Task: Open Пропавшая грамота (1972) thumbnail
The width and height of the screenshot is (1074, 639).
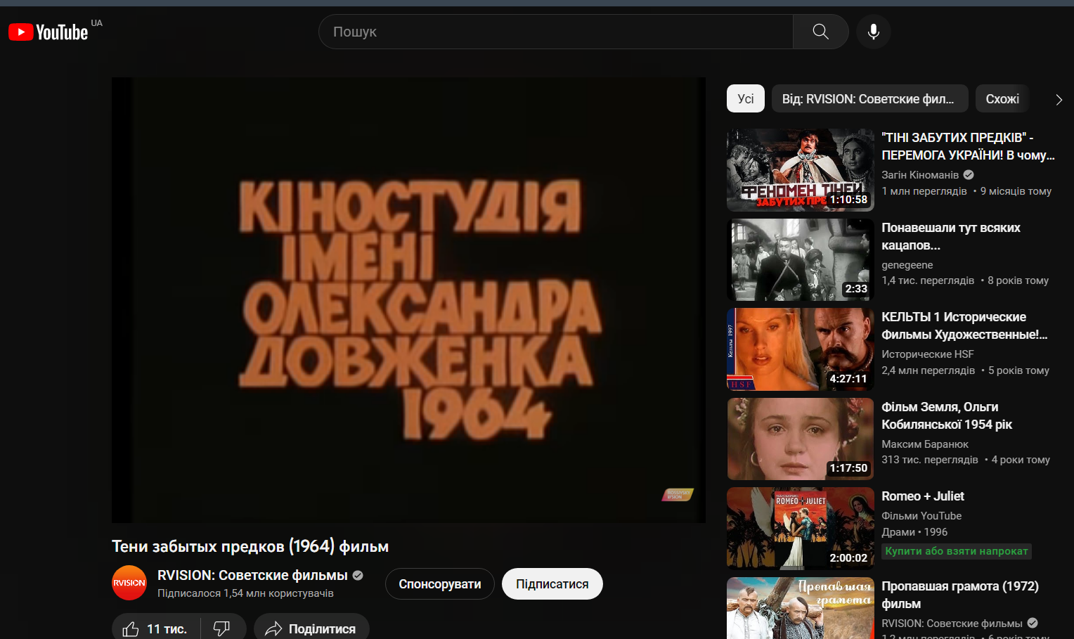Action: click(x=801, y=608)
